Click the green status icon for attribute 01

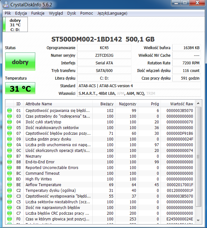tap(9, 110)
